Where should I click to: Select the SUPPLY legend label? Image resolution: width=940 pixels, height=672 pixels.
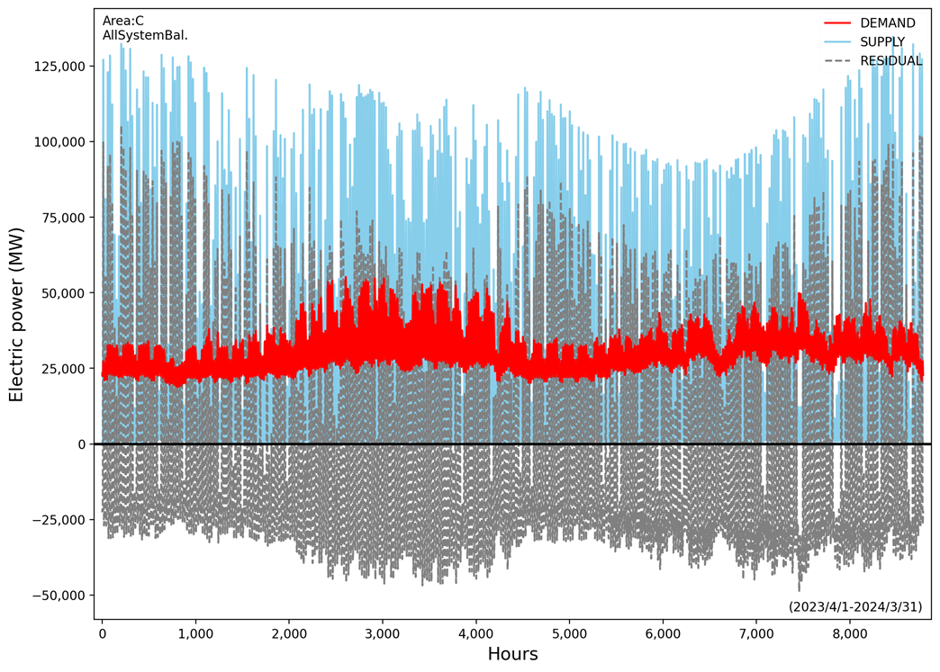tap(882, 42)
